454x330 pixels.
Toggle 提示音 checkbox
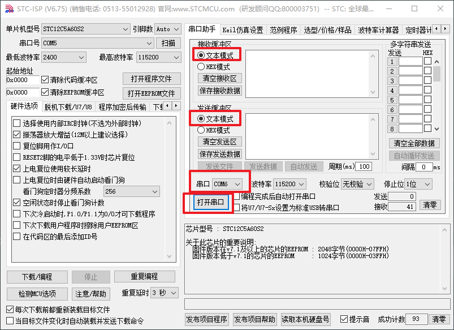coord(344,319)
